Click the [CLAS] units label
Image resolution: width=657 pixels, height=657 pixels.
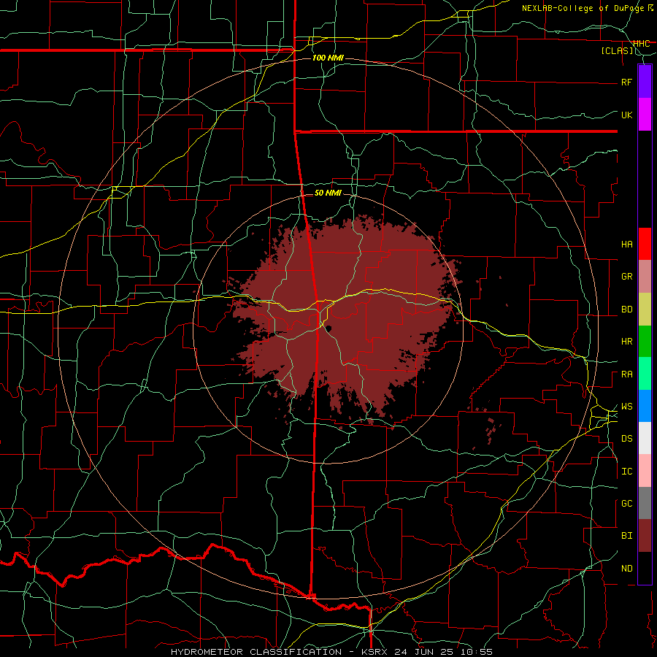[617, 50]
